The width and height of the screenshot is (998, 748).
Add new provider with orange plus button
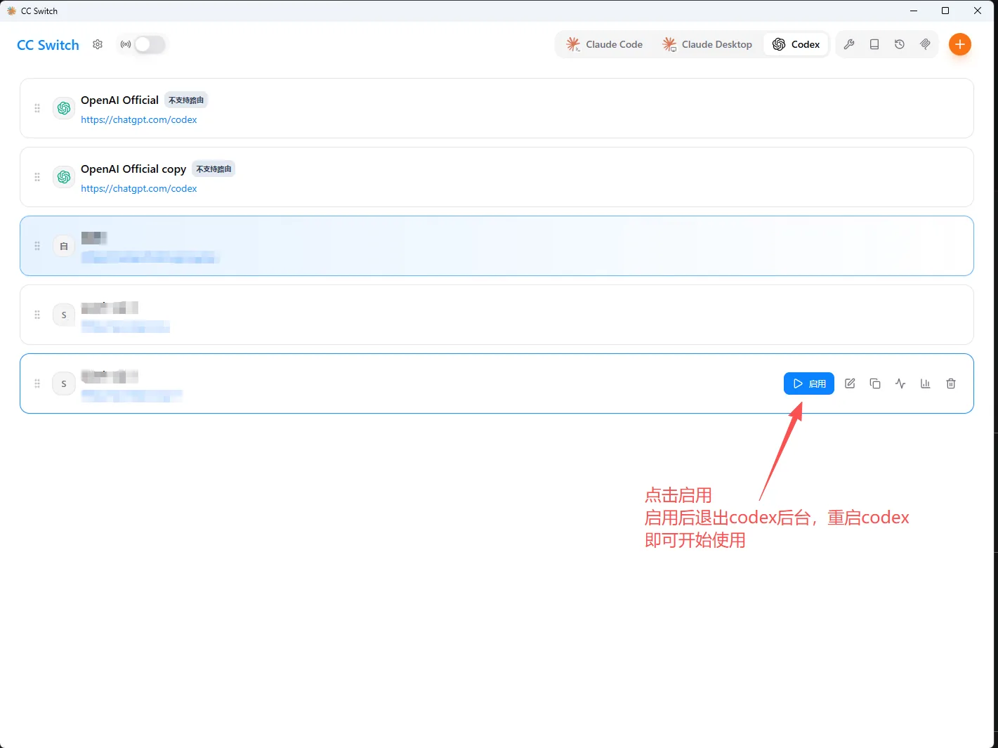point(959,44)
